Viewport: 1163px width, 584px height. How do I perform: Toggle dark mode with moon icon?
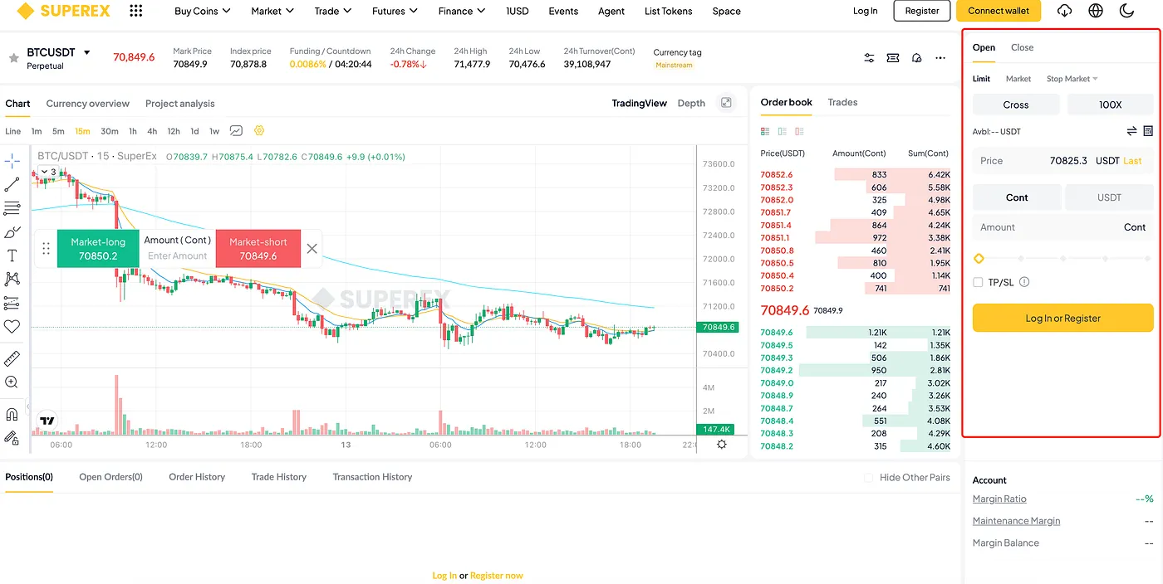pyautogui.click(x=1127, y=11)
